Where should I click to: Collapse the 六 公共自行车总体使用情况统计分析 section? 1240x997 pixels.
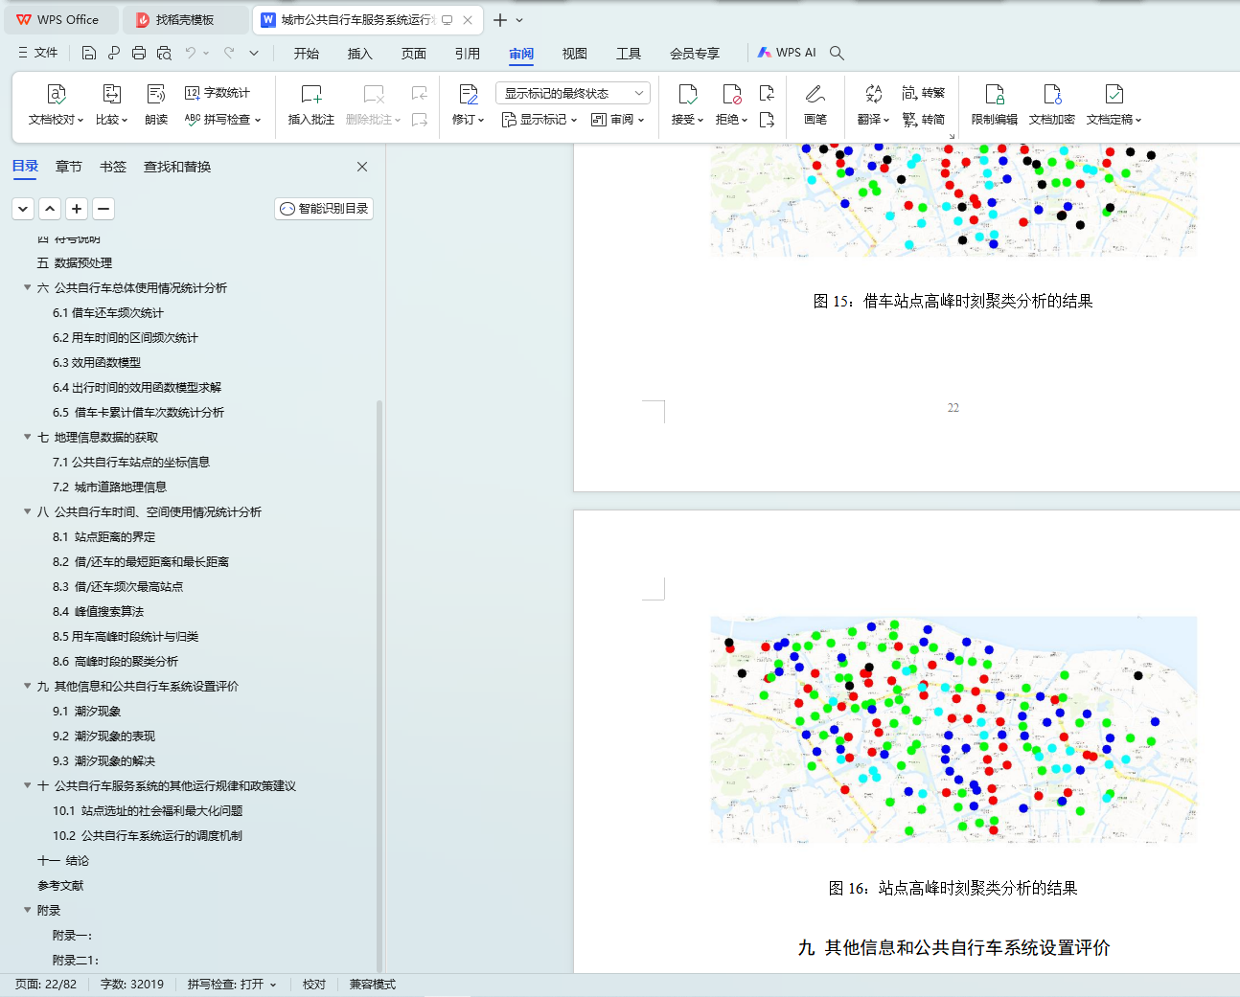click(28, 287)
